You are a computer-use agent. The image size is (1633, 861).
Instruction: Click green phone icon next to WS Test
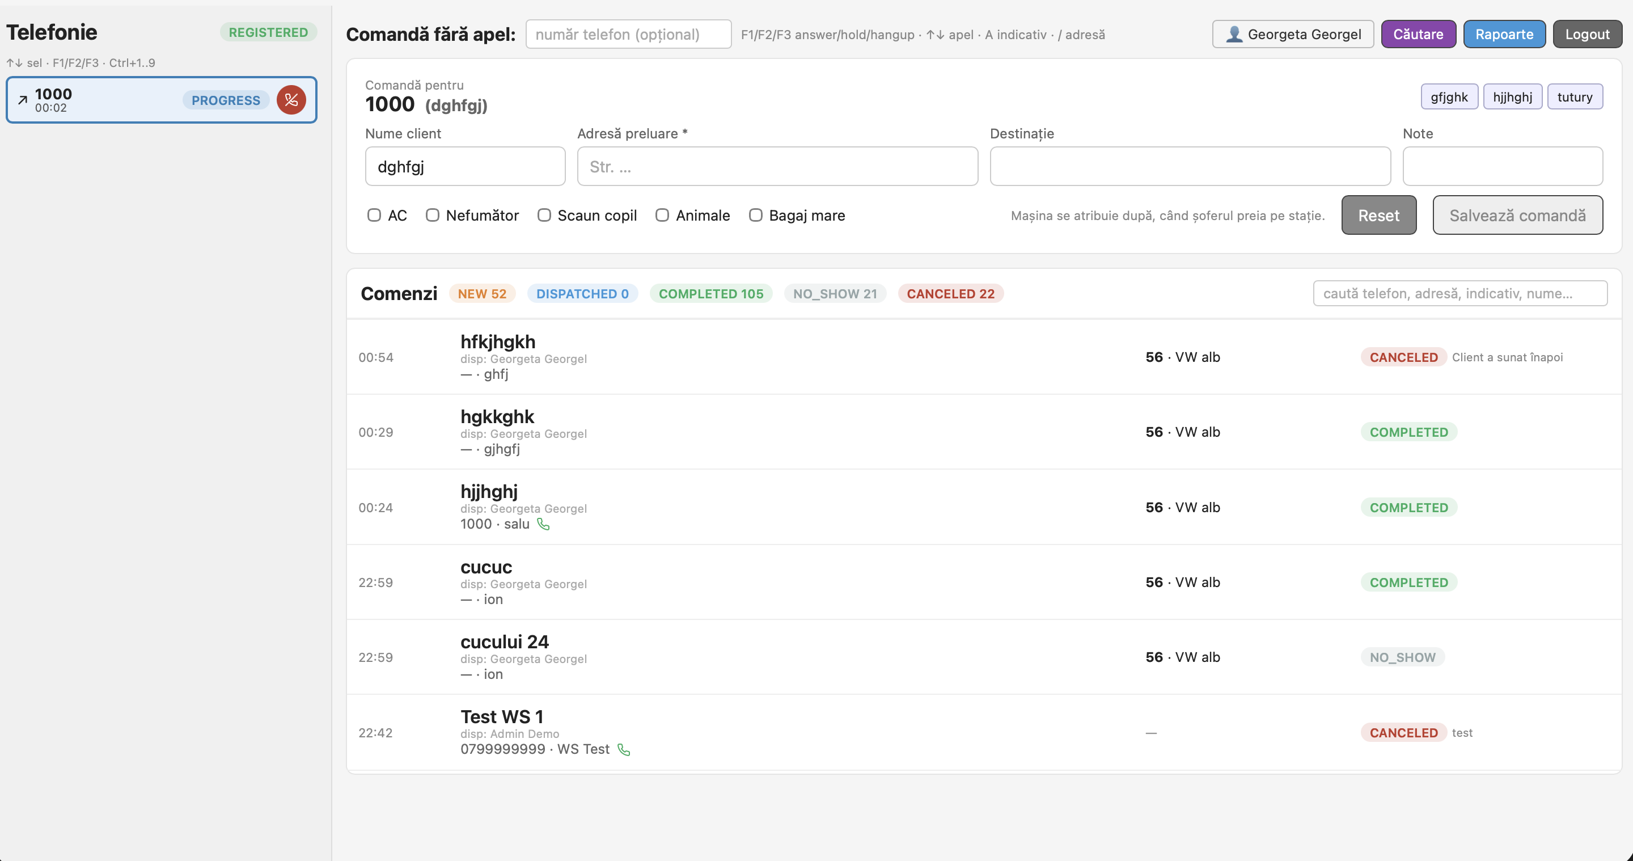point(624,749)
